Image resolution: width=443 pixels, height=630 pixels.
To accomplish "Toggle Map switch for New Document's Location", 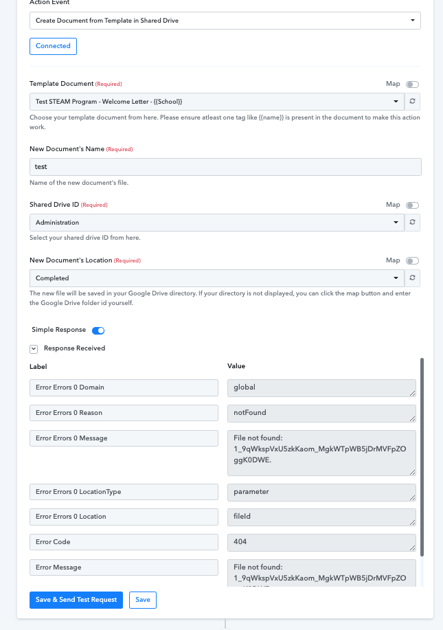I will click(x=413, y=261).
